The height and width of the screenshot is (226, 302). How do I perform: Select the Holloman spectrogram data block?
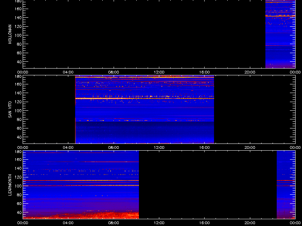(280, 34)
